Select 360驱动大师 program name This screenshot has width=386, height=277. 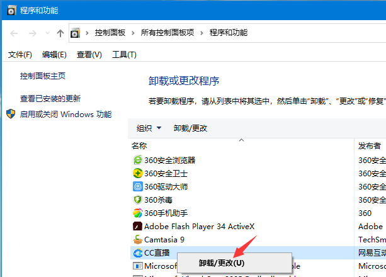point(166,186)
